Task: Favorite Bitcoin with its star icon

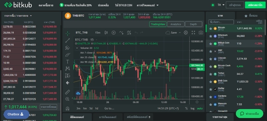Action: (211, 29)
